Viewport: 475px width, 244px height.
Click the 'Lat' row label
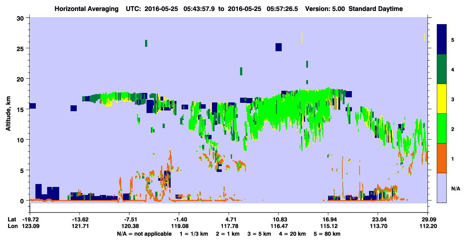point(12,219)
